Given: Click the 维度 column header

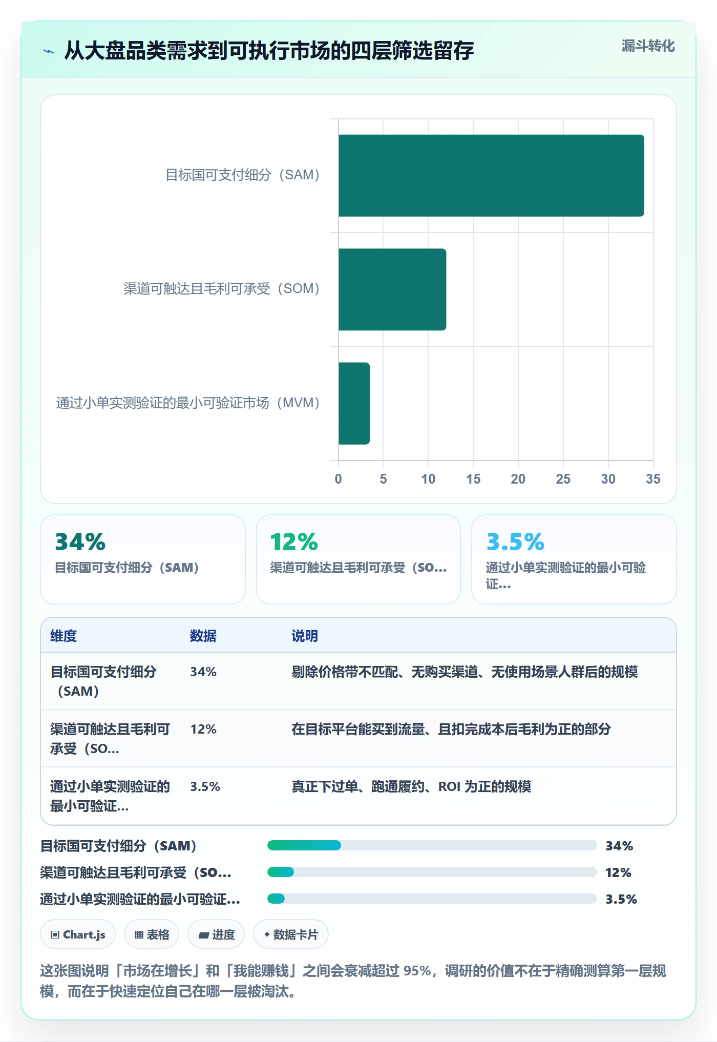Looking at the screenshot, I should click(x=64, y=636).
